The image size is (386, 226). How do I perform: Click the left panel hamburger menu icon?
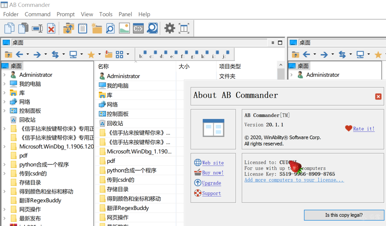[x=273, y=43]
